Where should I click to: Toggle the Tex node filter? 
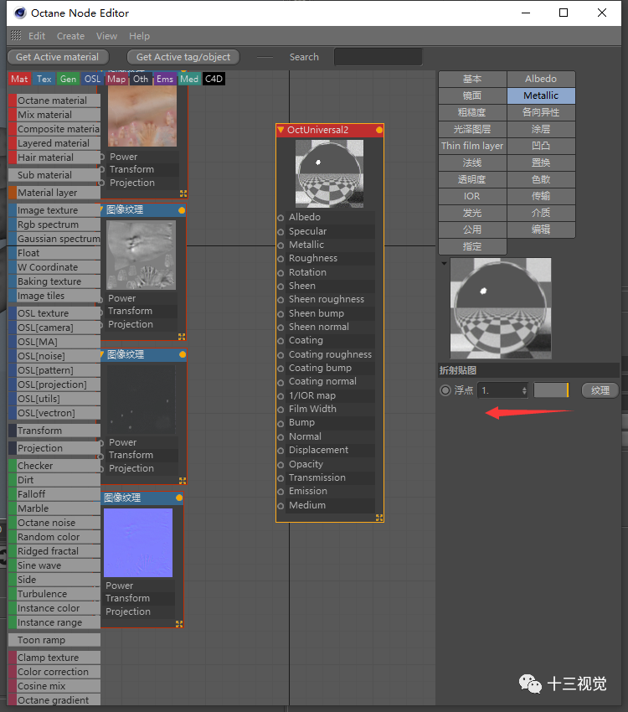[x=44, y=79]
